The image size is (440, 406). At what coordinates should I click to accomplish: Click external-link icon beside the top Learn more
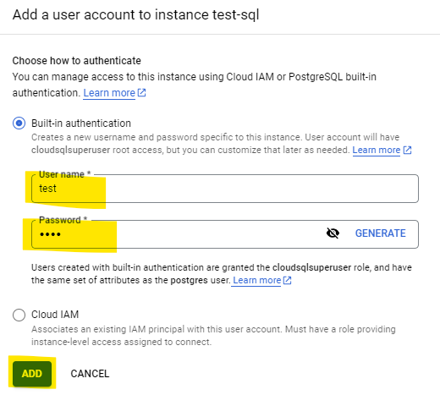point(141,92)
